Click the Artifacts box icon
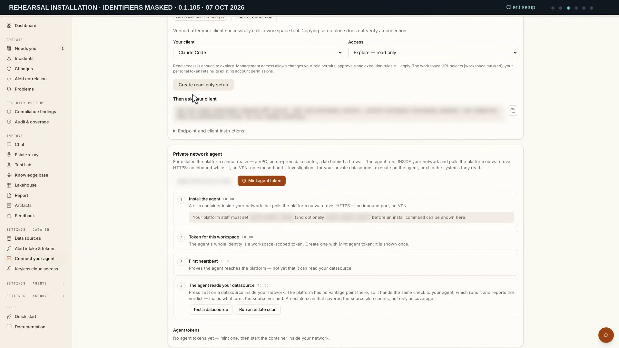 tap(9, 206)
